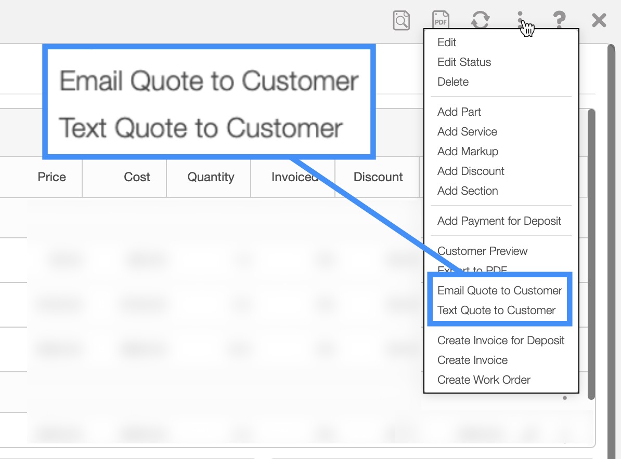Choose Text Quote to Customer
Viewport: 621px width, 459px height.
[496, 310]
